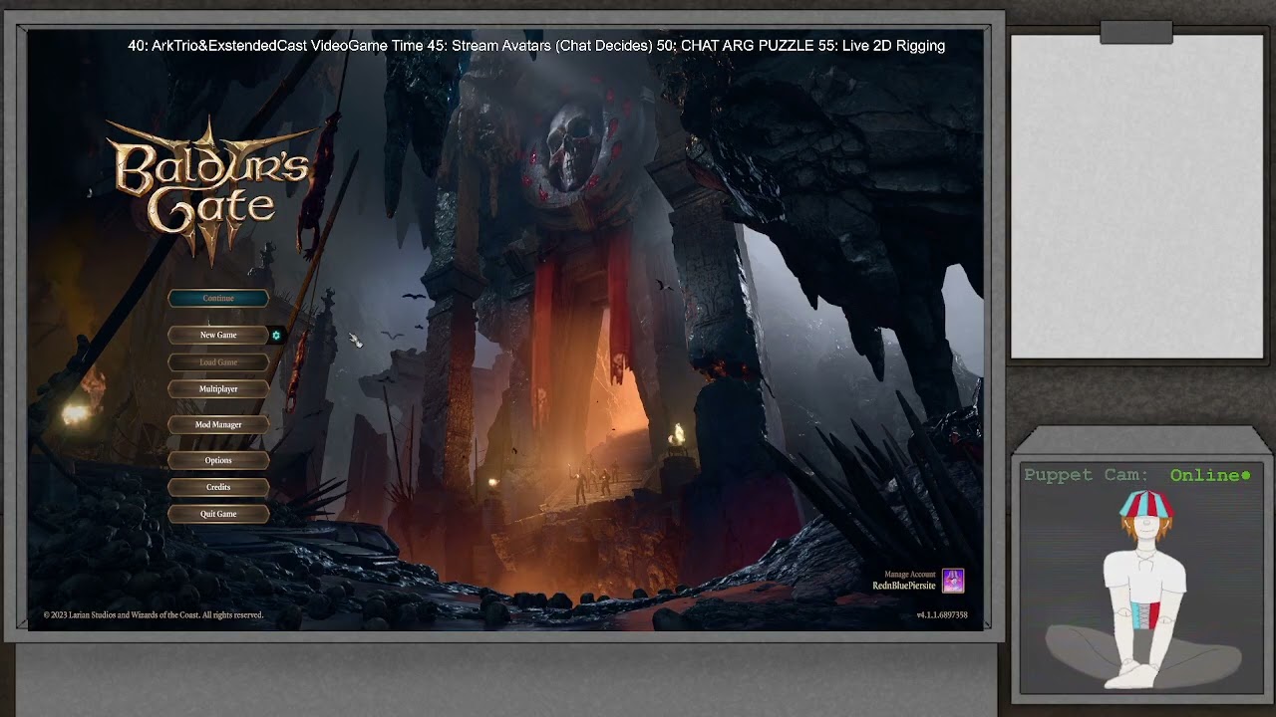The width and height of the screenshot is (1276, 717).
Task: Click the Manage Account label
Action: pos(910,575)
